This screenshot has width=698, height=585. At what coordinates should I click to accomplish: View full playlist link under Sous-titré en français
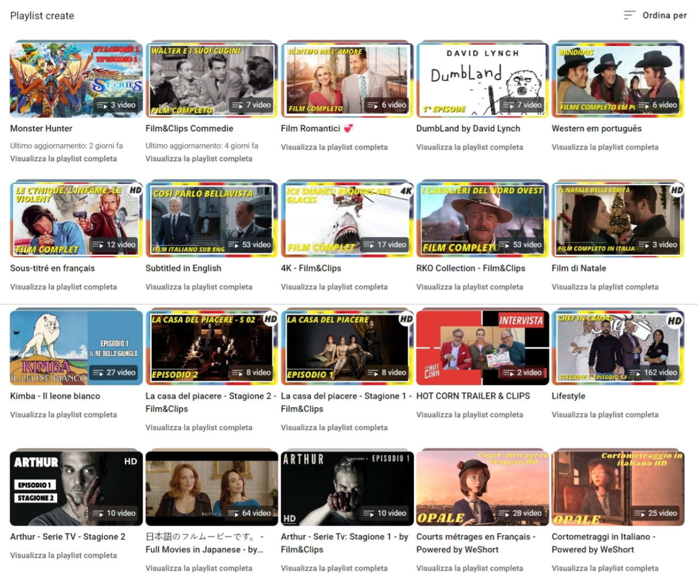click(x=63, y=287)
